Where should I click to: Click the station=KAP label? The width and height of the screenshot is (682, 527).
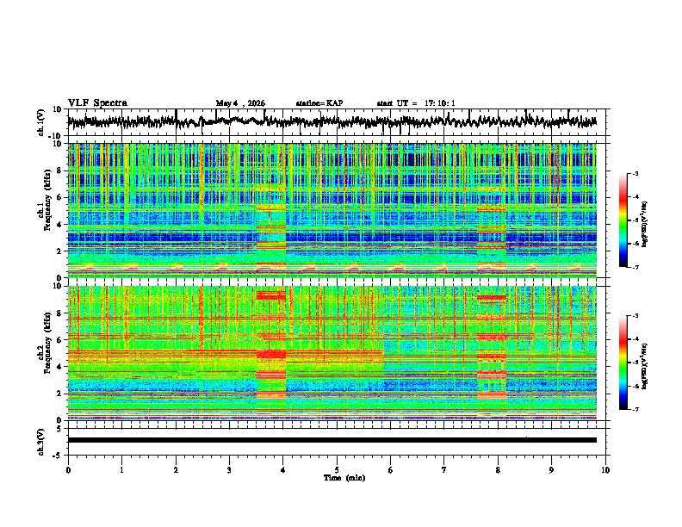click(319, 103)
